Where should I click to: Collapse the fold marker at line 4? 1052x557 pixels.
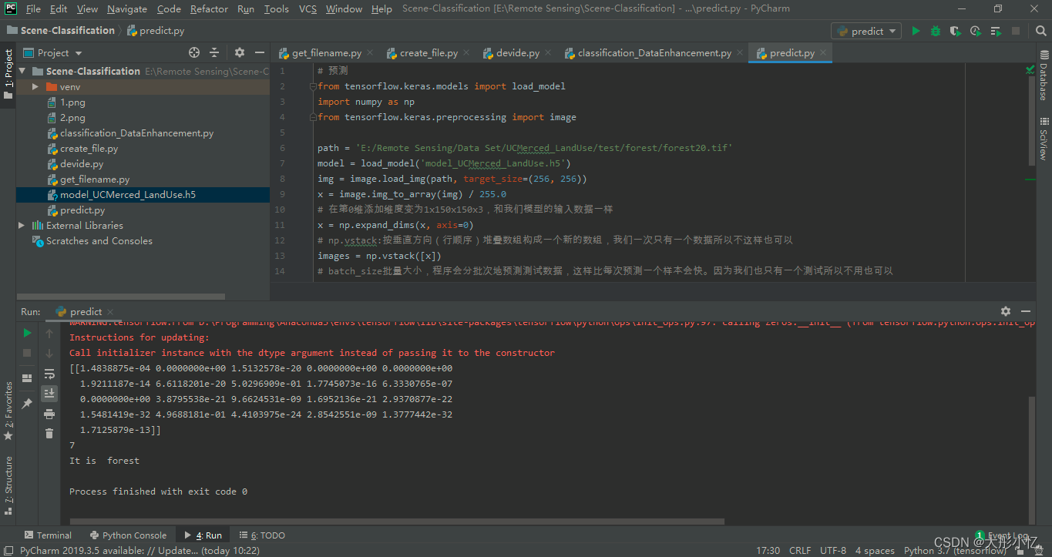click(x=313, y=117)
